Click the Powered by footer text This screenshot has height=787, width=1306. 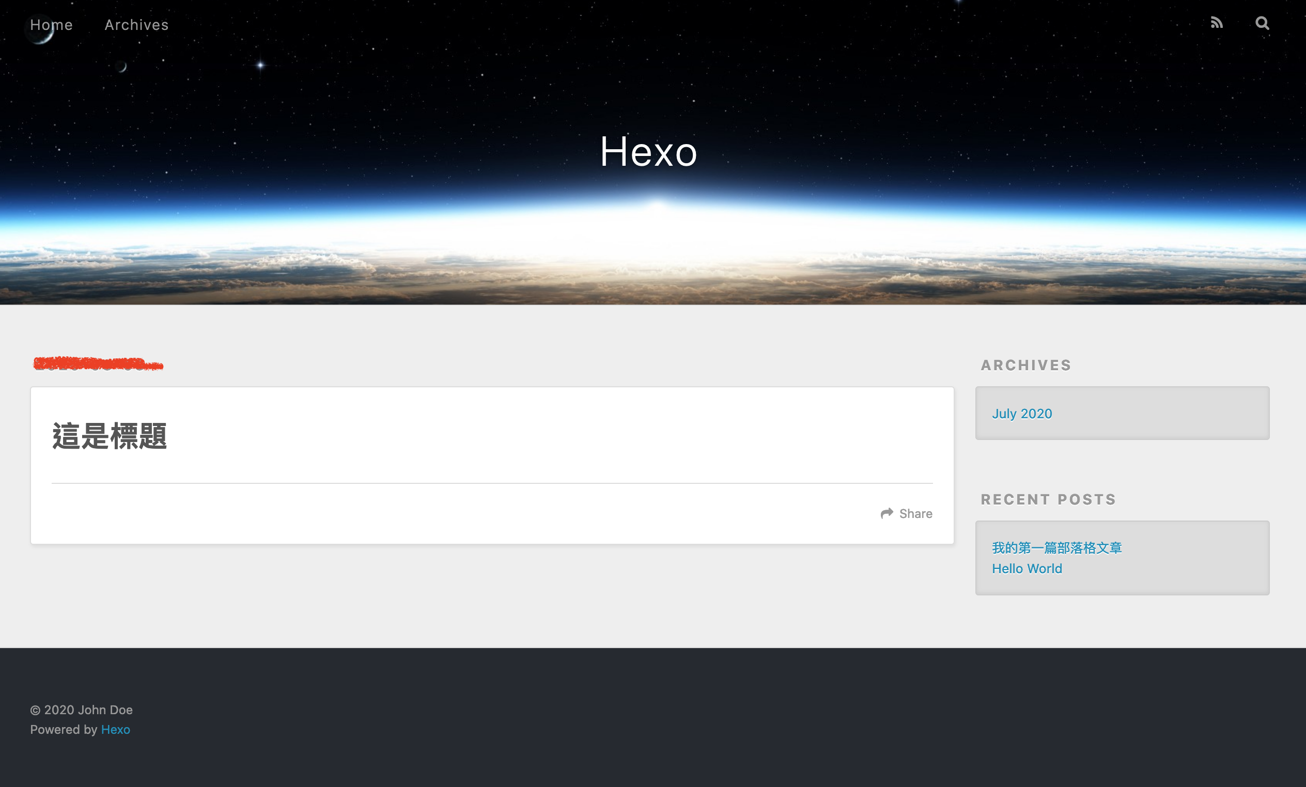(64, 730)
